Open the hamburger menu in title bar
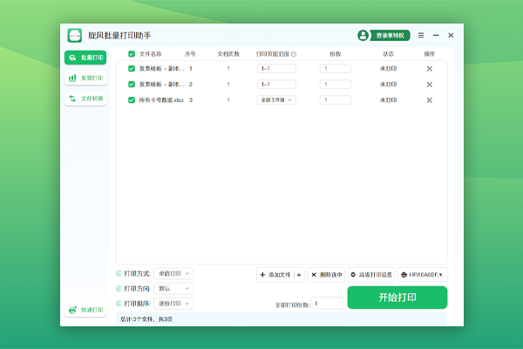The image size is (523, 349). tap(421, 36)
